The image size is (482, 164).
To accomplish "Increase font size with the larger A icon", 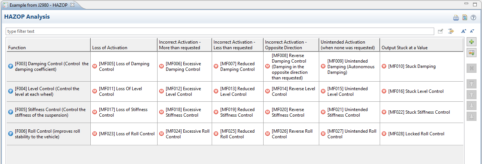I will (x=463, y=32).
